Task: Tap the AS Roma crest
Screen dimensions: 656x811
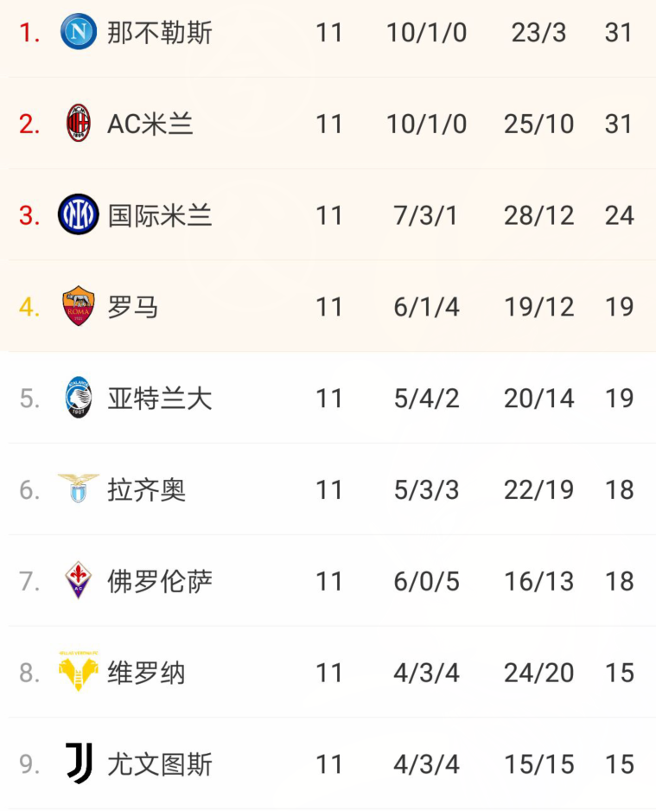Action: (x=79, y=306)
